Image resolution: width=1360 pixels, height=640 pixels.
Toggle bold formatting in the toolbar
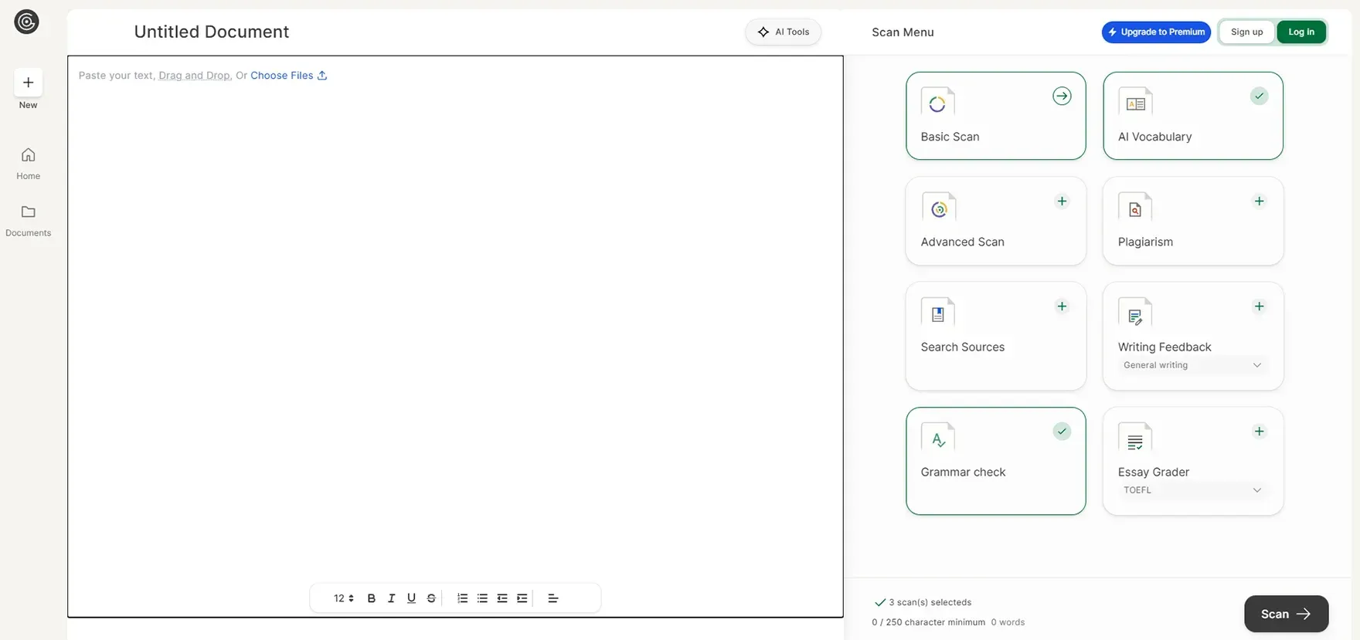[371, 598]
